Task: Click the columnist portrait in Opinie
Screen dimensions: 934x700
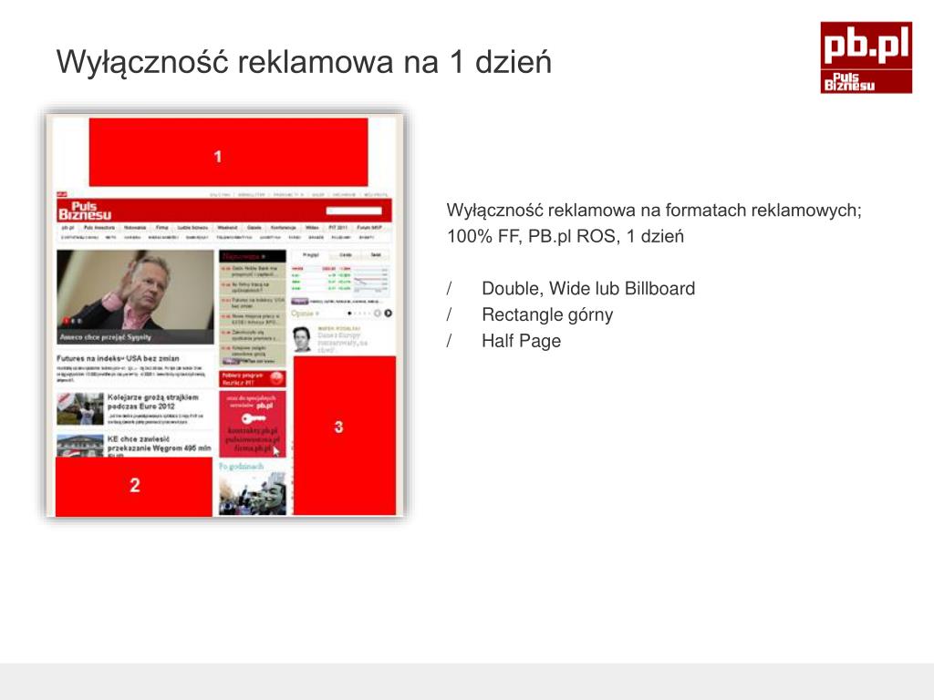Action: click(303, 339)
